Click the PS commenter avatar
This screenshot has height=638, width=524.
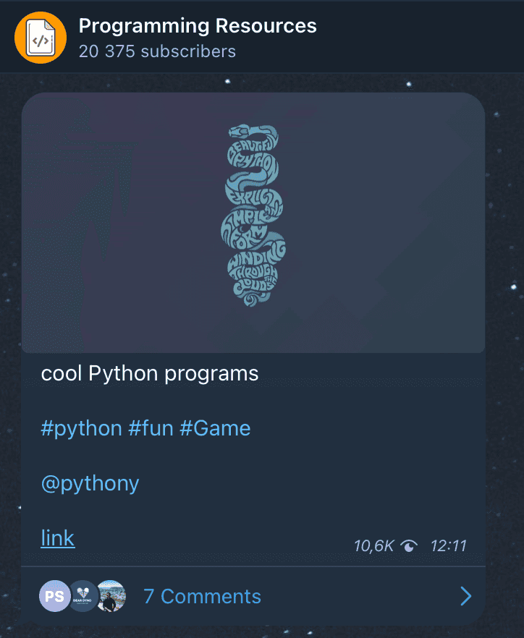[54, 597]
